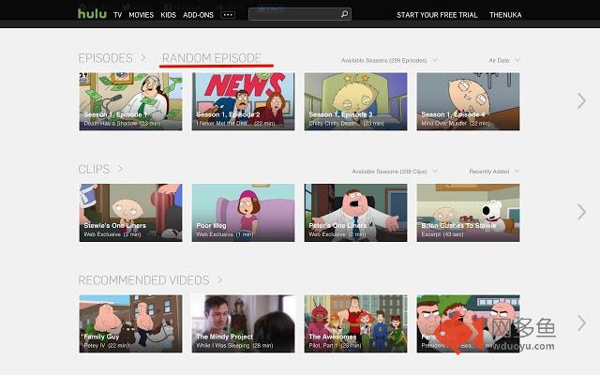
Task: Open the Clips section heading
Action: click(94, 169)
